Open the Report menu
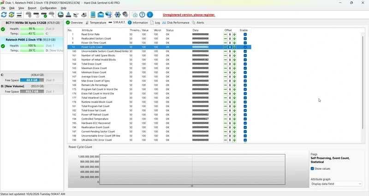This screenshot has width=369, height=196. pyautogui.click(x=32, y=8)
